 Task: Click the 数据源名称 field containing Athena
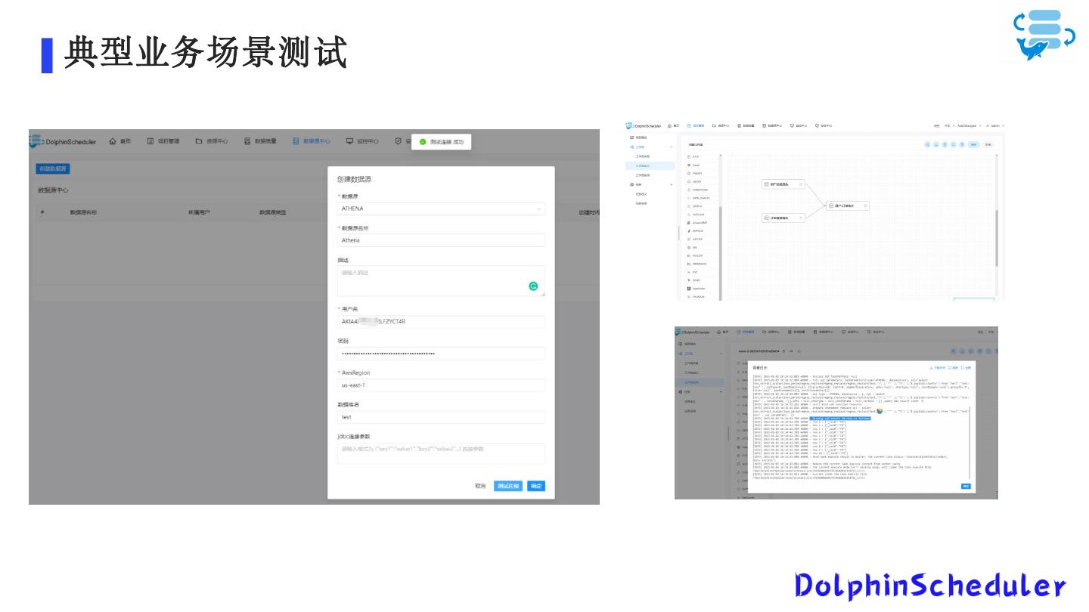click(441, 240)
